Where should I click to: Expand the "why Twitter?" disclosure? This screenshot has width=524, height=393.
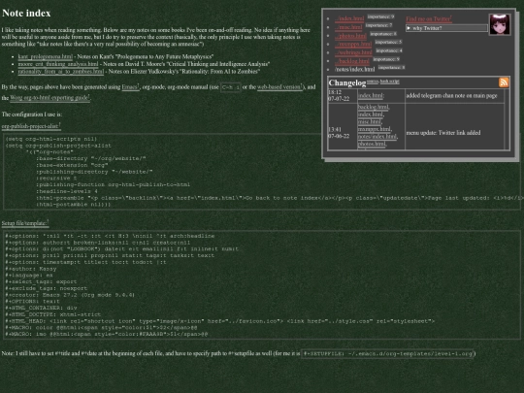tap(446, 28)
